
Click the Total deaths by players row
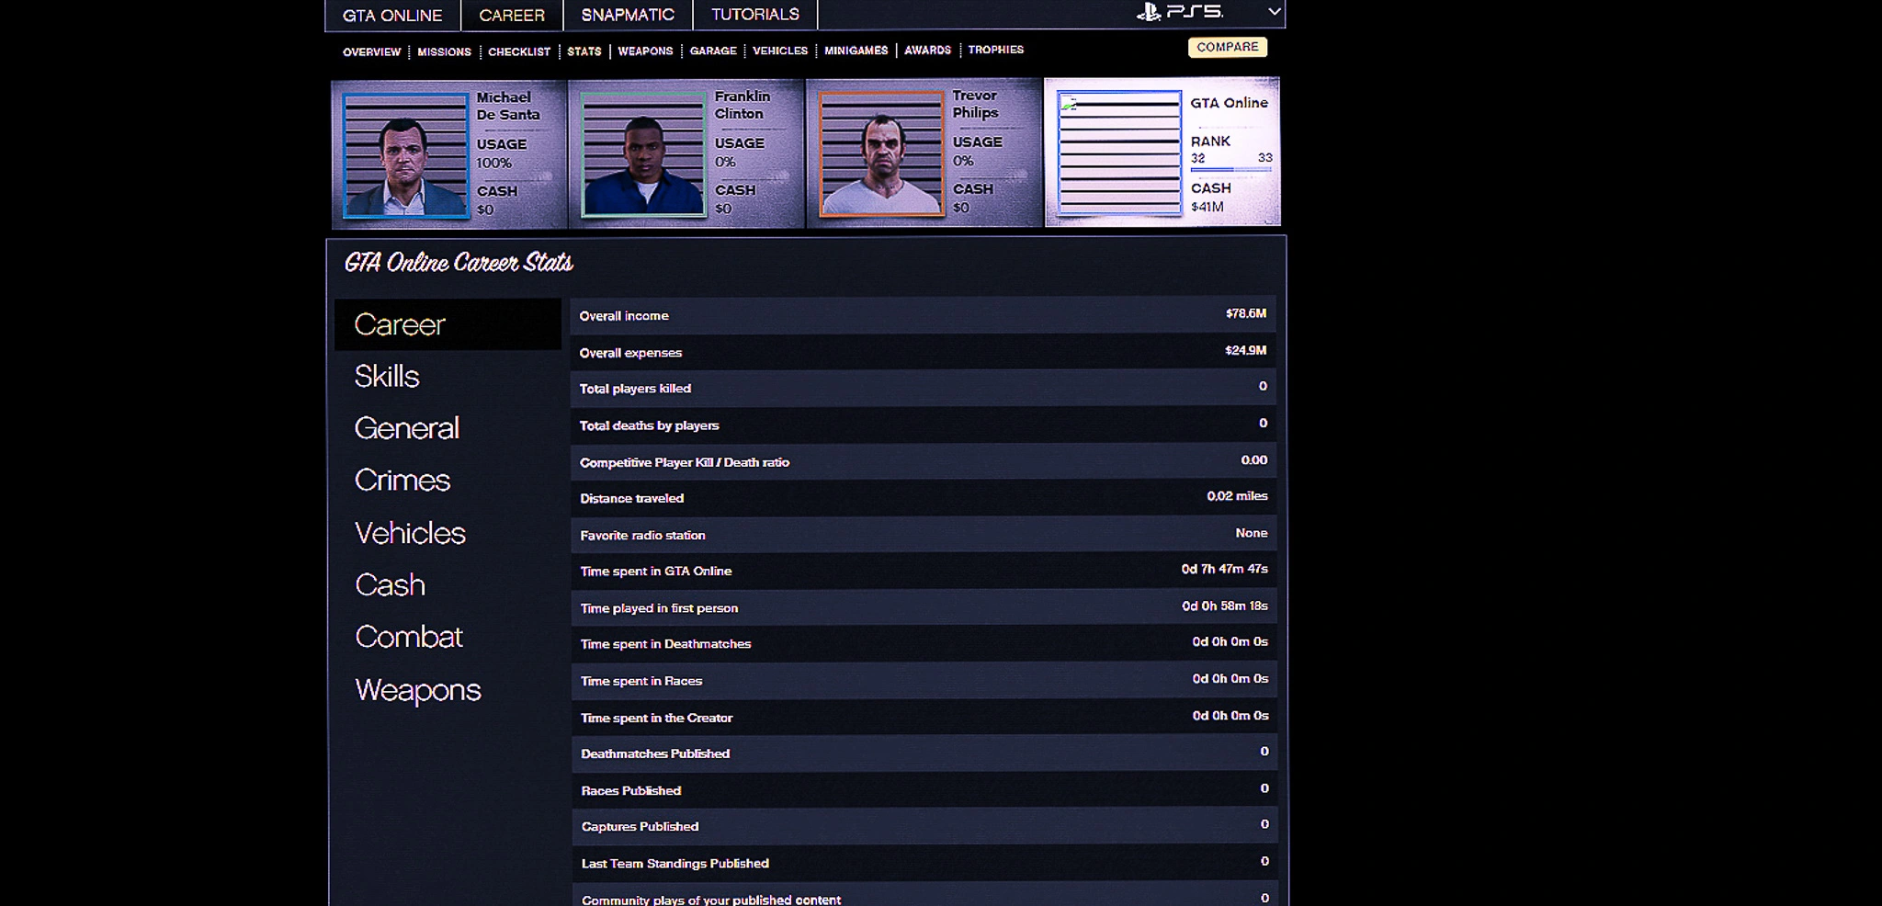click(923, 425)
